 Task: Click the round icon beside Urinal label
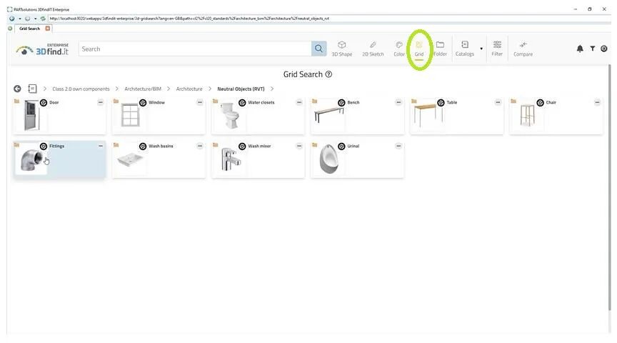[x=341, y=146]
